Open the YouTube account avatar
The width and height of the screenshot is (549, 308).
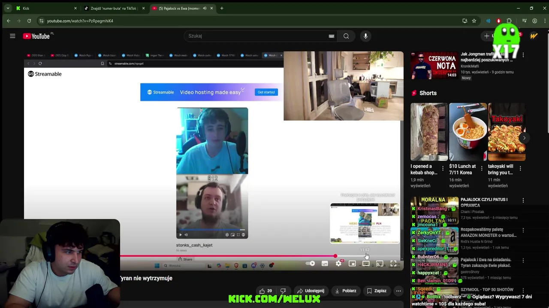pos(534,36)
